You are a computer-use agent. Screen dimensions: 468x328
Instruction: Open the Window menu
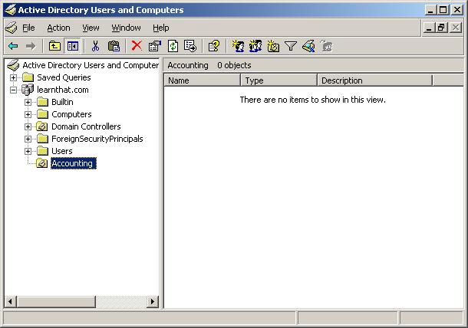click(x=126, y=28)
